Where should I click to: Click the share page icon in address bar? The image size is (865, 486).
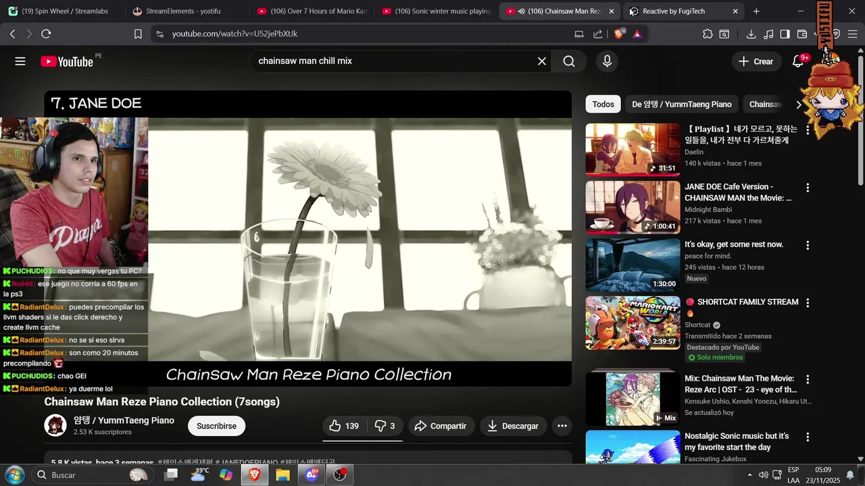click(x=597, y=34)
